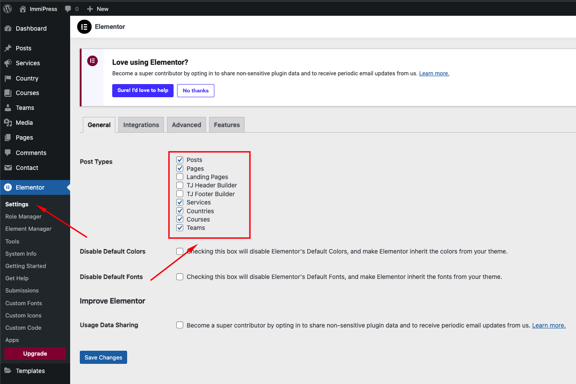Click the WordPress logo icon
576x384 pixels.
coord(7,9)
